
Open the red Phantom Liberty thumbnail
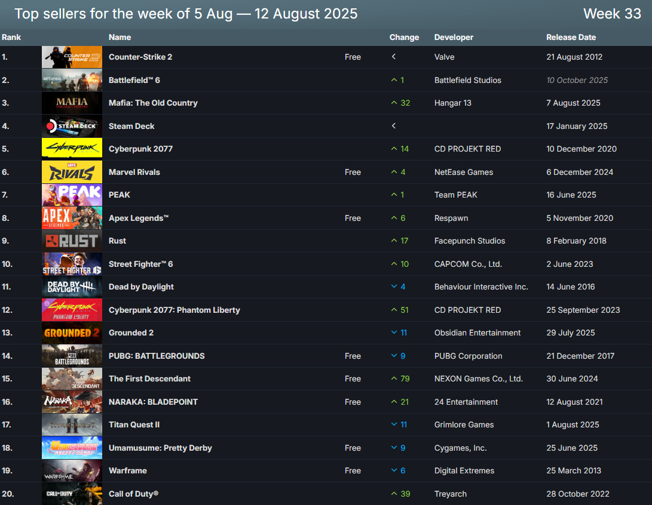tap(72, 310)
